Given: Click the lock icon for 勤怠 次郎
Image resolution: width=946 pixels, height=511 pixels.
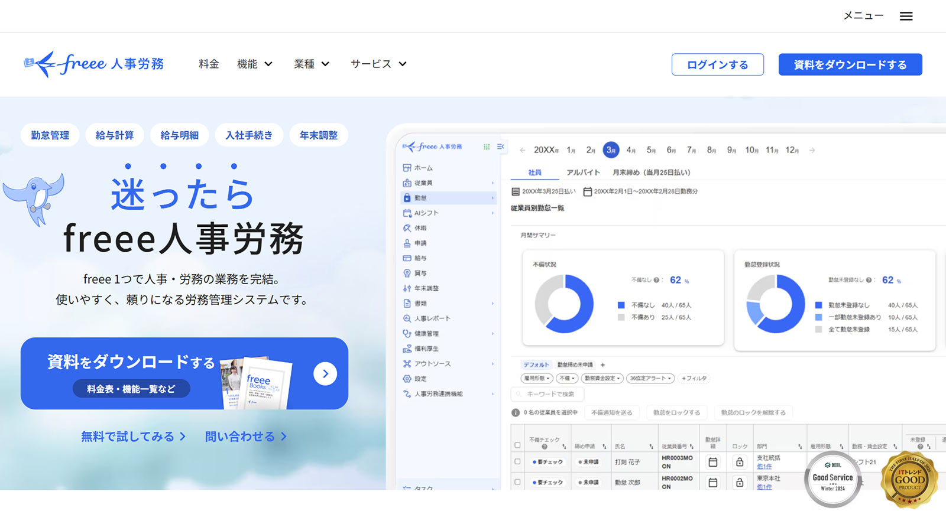Looking at the screenshot, I should pyautogui.click(x=740, y=483).
